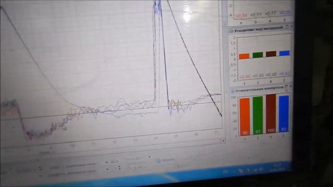
Task: Select the orange compression bar labeled 95
Action: tap(245, 117)
